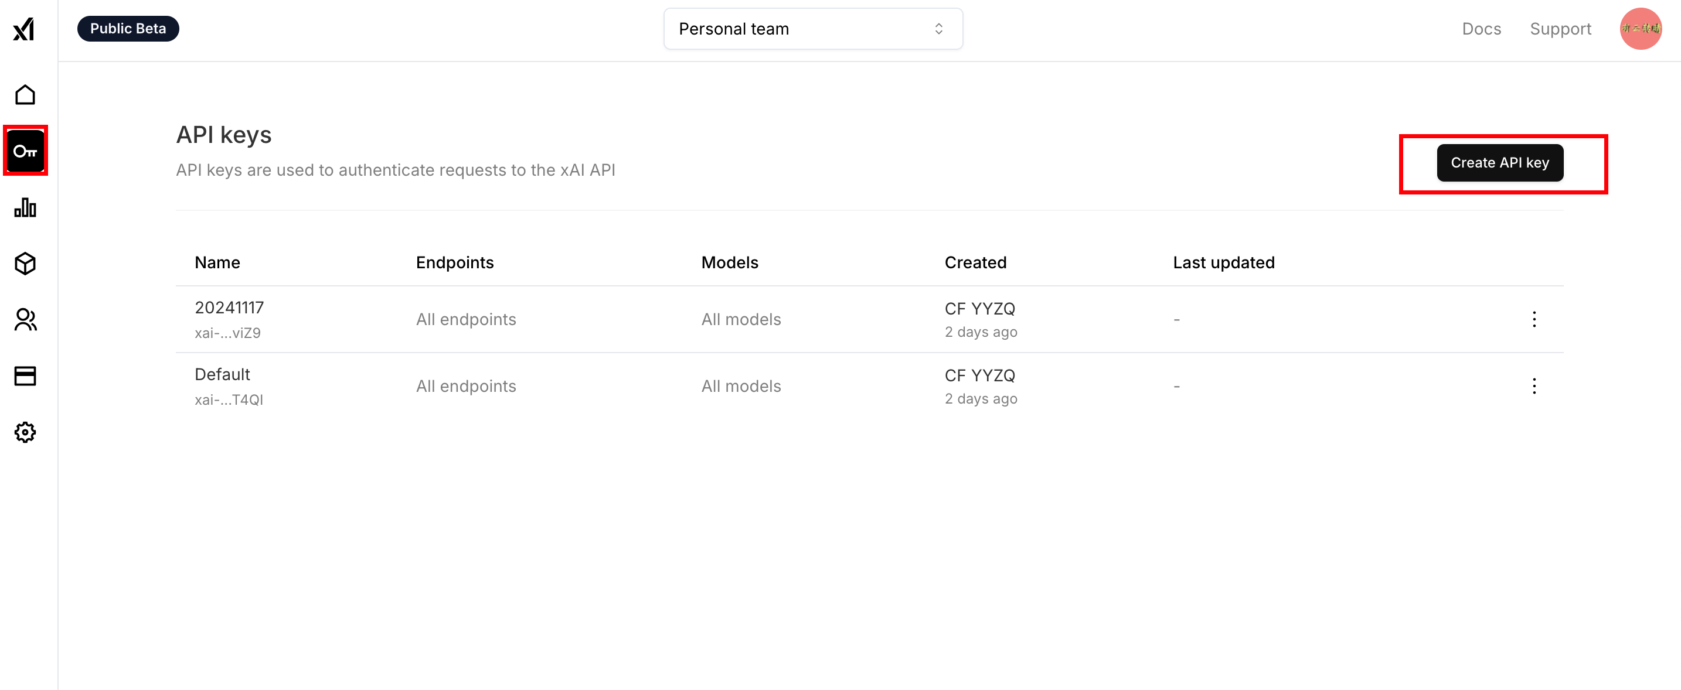The width and height of the screenshot is (1681, 690).
Task: Click the Create API key button
Action: [1499, 162]
